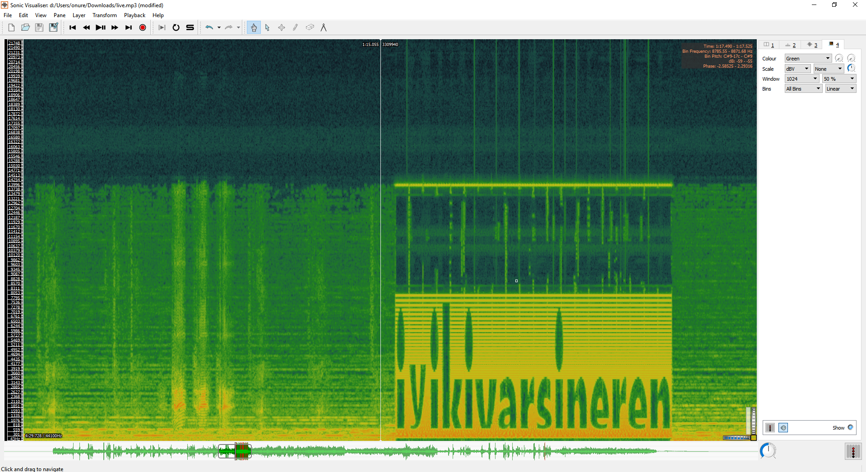Click the red selected region in the overview
The height and width of the screenshot is (472, 866).
[243, 451]
